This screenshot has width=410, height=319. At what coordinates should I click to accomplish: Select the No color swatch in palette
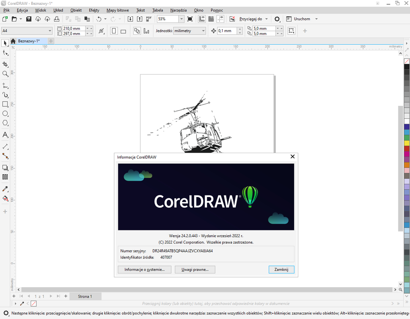(x=406, y=61)
